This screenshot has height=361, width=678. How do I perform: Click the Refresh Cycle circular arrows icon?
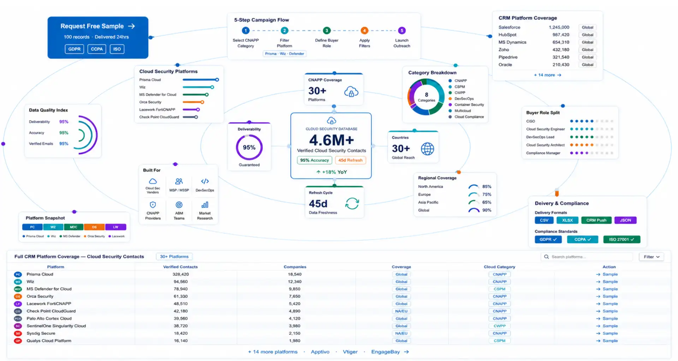point(352,203)
